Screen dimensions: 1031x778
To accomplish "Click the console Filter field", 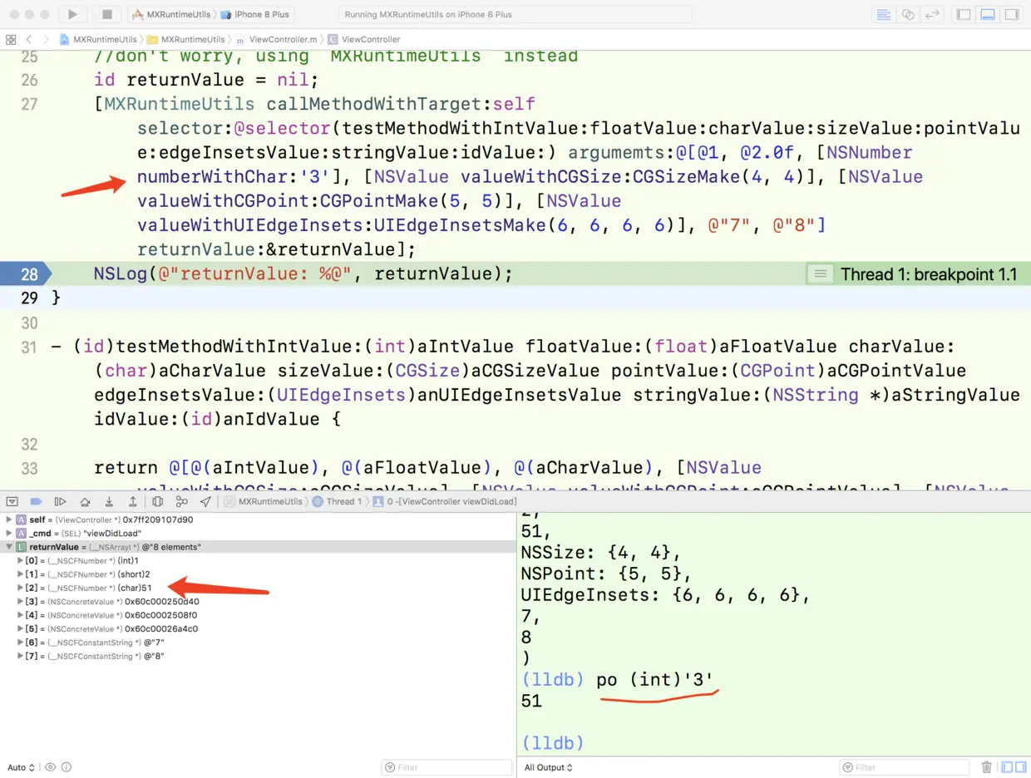I will (905, 767).
